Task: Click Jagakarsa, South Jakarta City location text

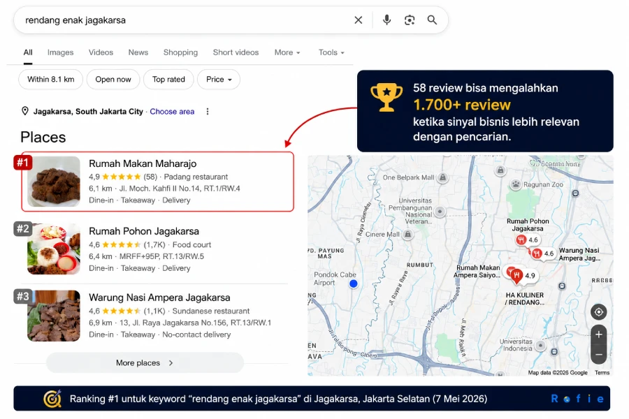Action: (88, 112)
